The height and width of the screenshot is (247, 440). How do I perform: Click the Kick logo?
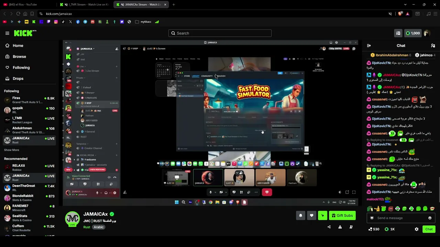point(25,33)
